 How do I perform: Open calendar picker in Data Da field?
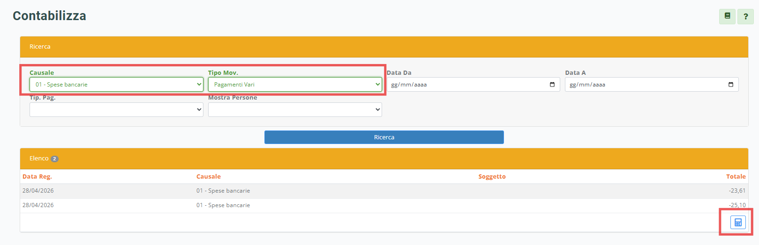[552, 85]
